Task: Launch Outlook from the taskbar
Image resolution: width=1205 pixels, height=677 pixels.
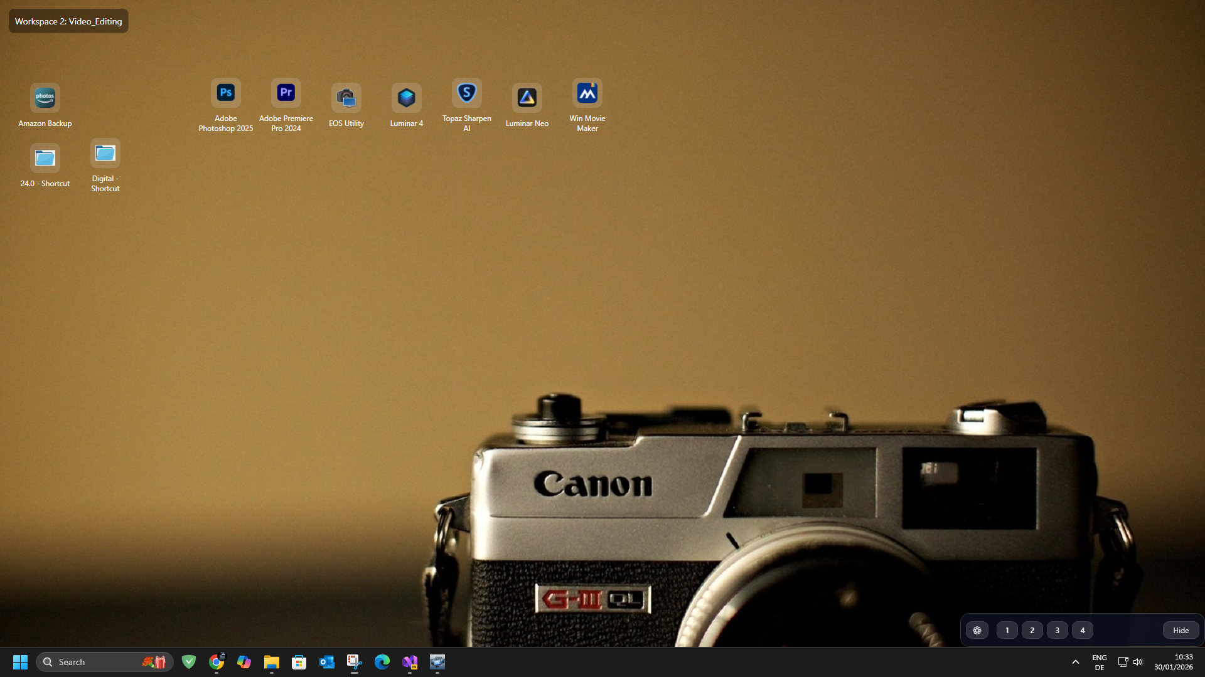Action: (327, 661)
